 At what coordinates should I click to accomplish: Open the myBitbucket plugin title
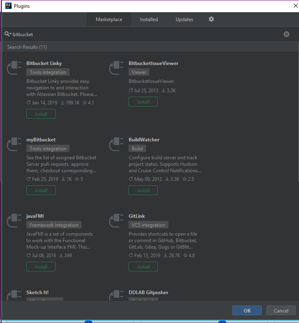pos(41,140)
